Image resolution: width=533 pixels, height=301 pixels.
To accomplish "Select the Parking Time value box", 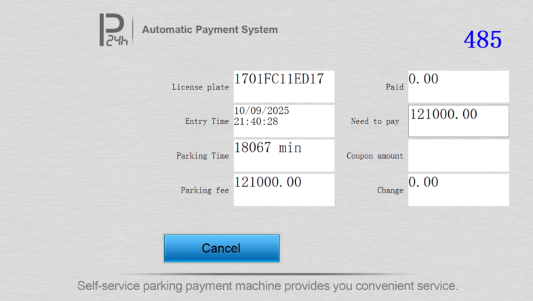I will [x=284, y=156].
